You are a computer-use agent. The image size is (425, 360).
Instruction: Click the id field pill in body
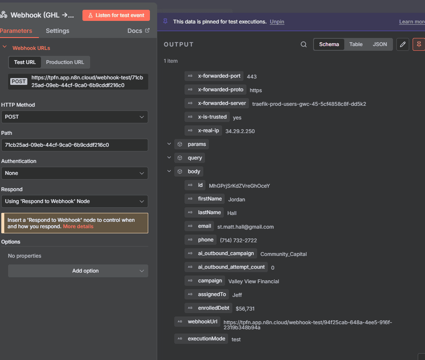[195, 185]
